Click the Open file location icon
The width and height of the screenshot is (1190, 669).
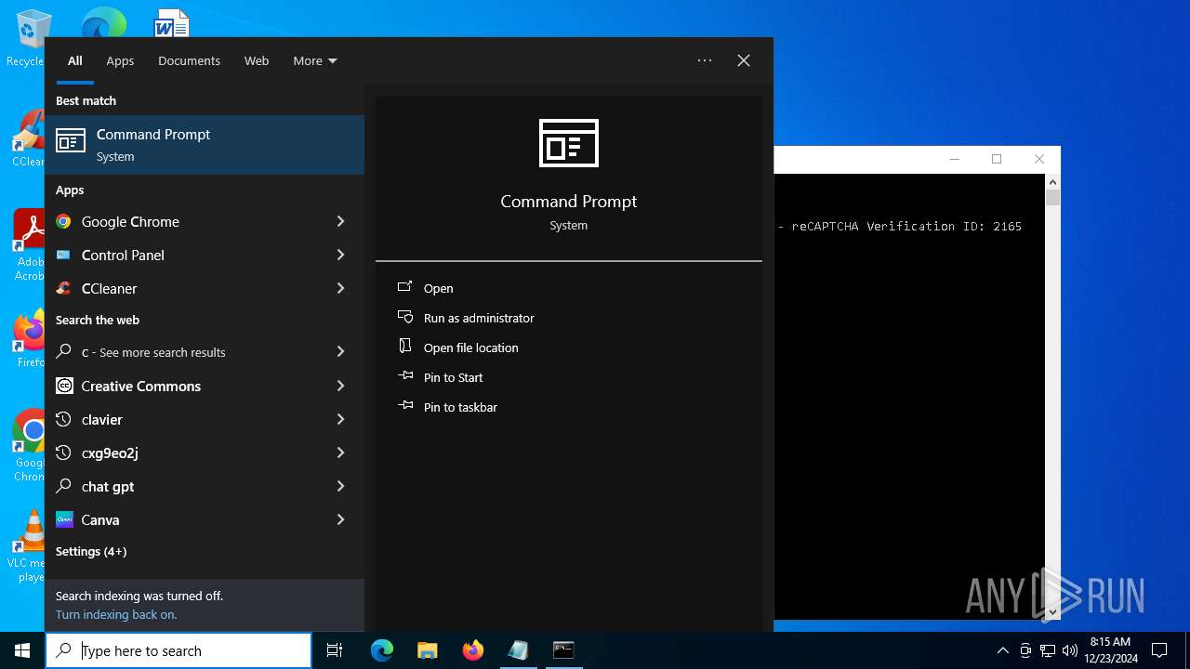[x=405, y=347]
